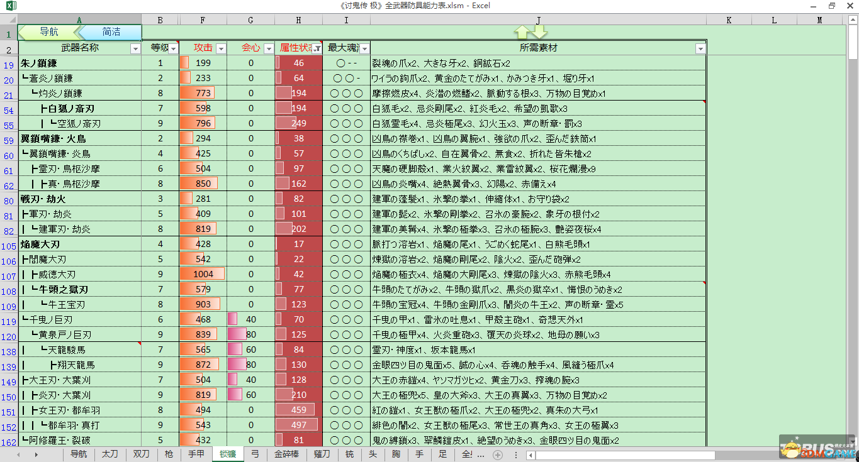Open the 等级 column filter dropdown
859x462 pixels.
(173, 48)
